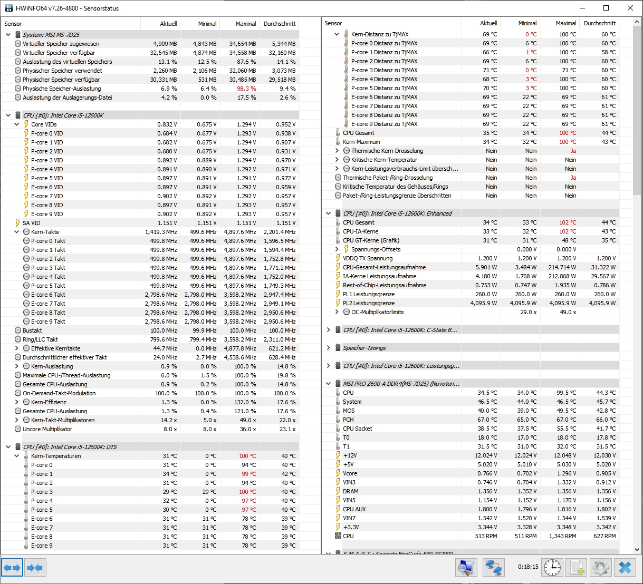Select the CPU-Gesamt-Leistungsaufnahme row
The height and width of the screenshot is (584, 643).
coord(471,267)
